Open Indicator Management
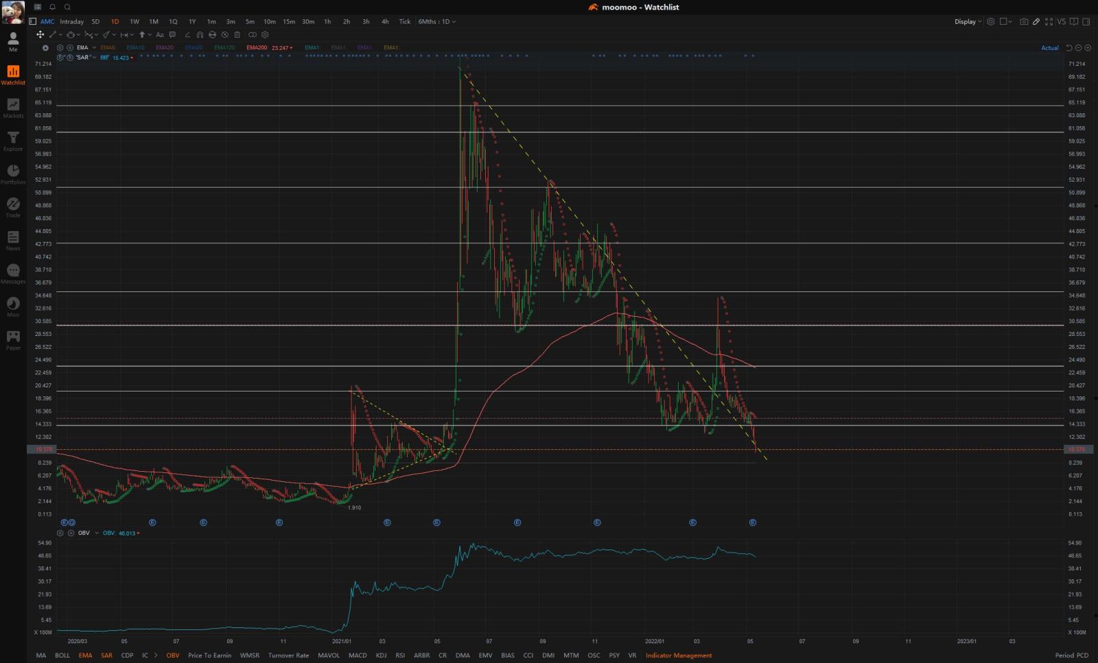1098x663 pixels. click(679, 655)
